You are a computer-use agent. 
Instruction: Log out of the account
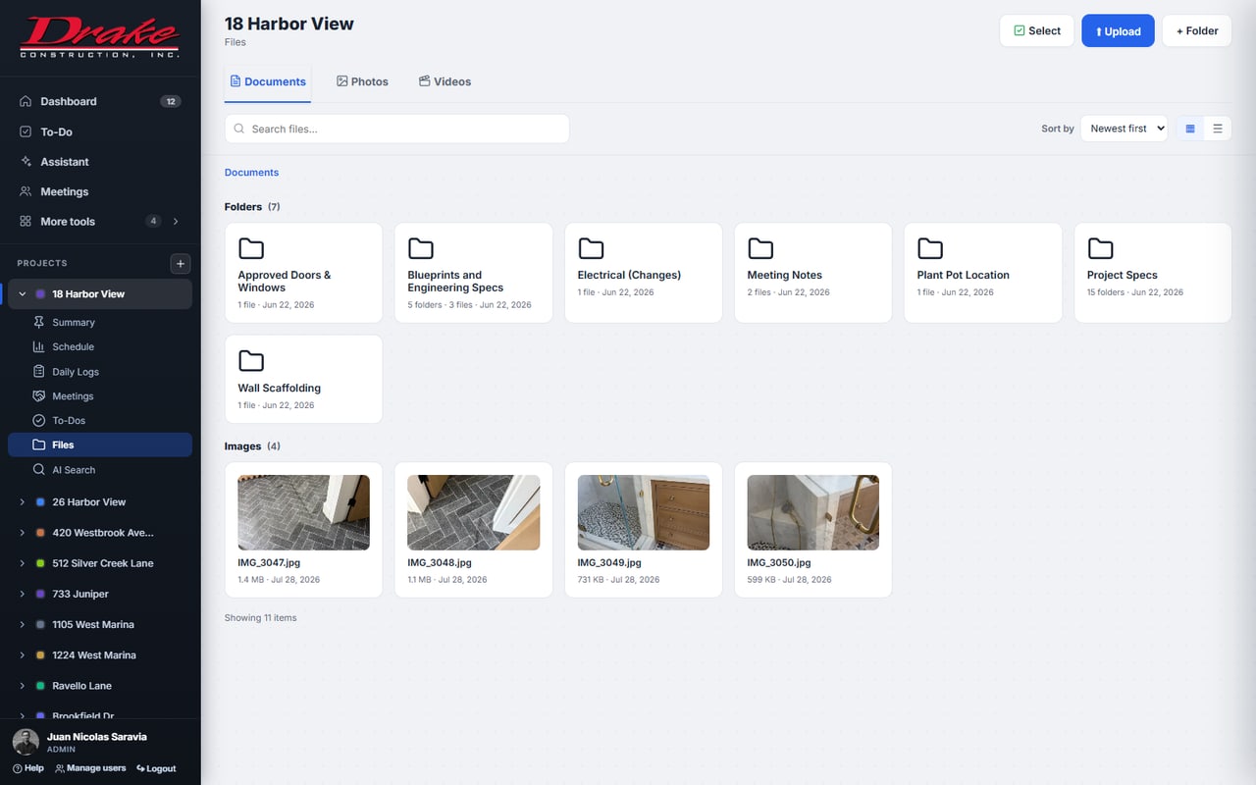[x=156, y=768]
